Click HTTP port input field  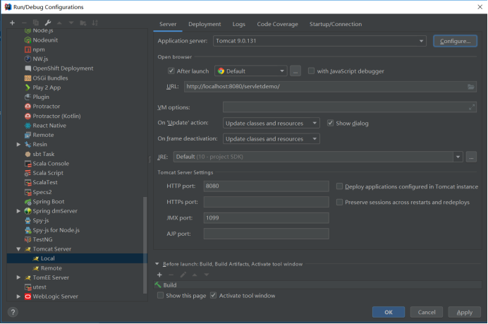point(266,186)
